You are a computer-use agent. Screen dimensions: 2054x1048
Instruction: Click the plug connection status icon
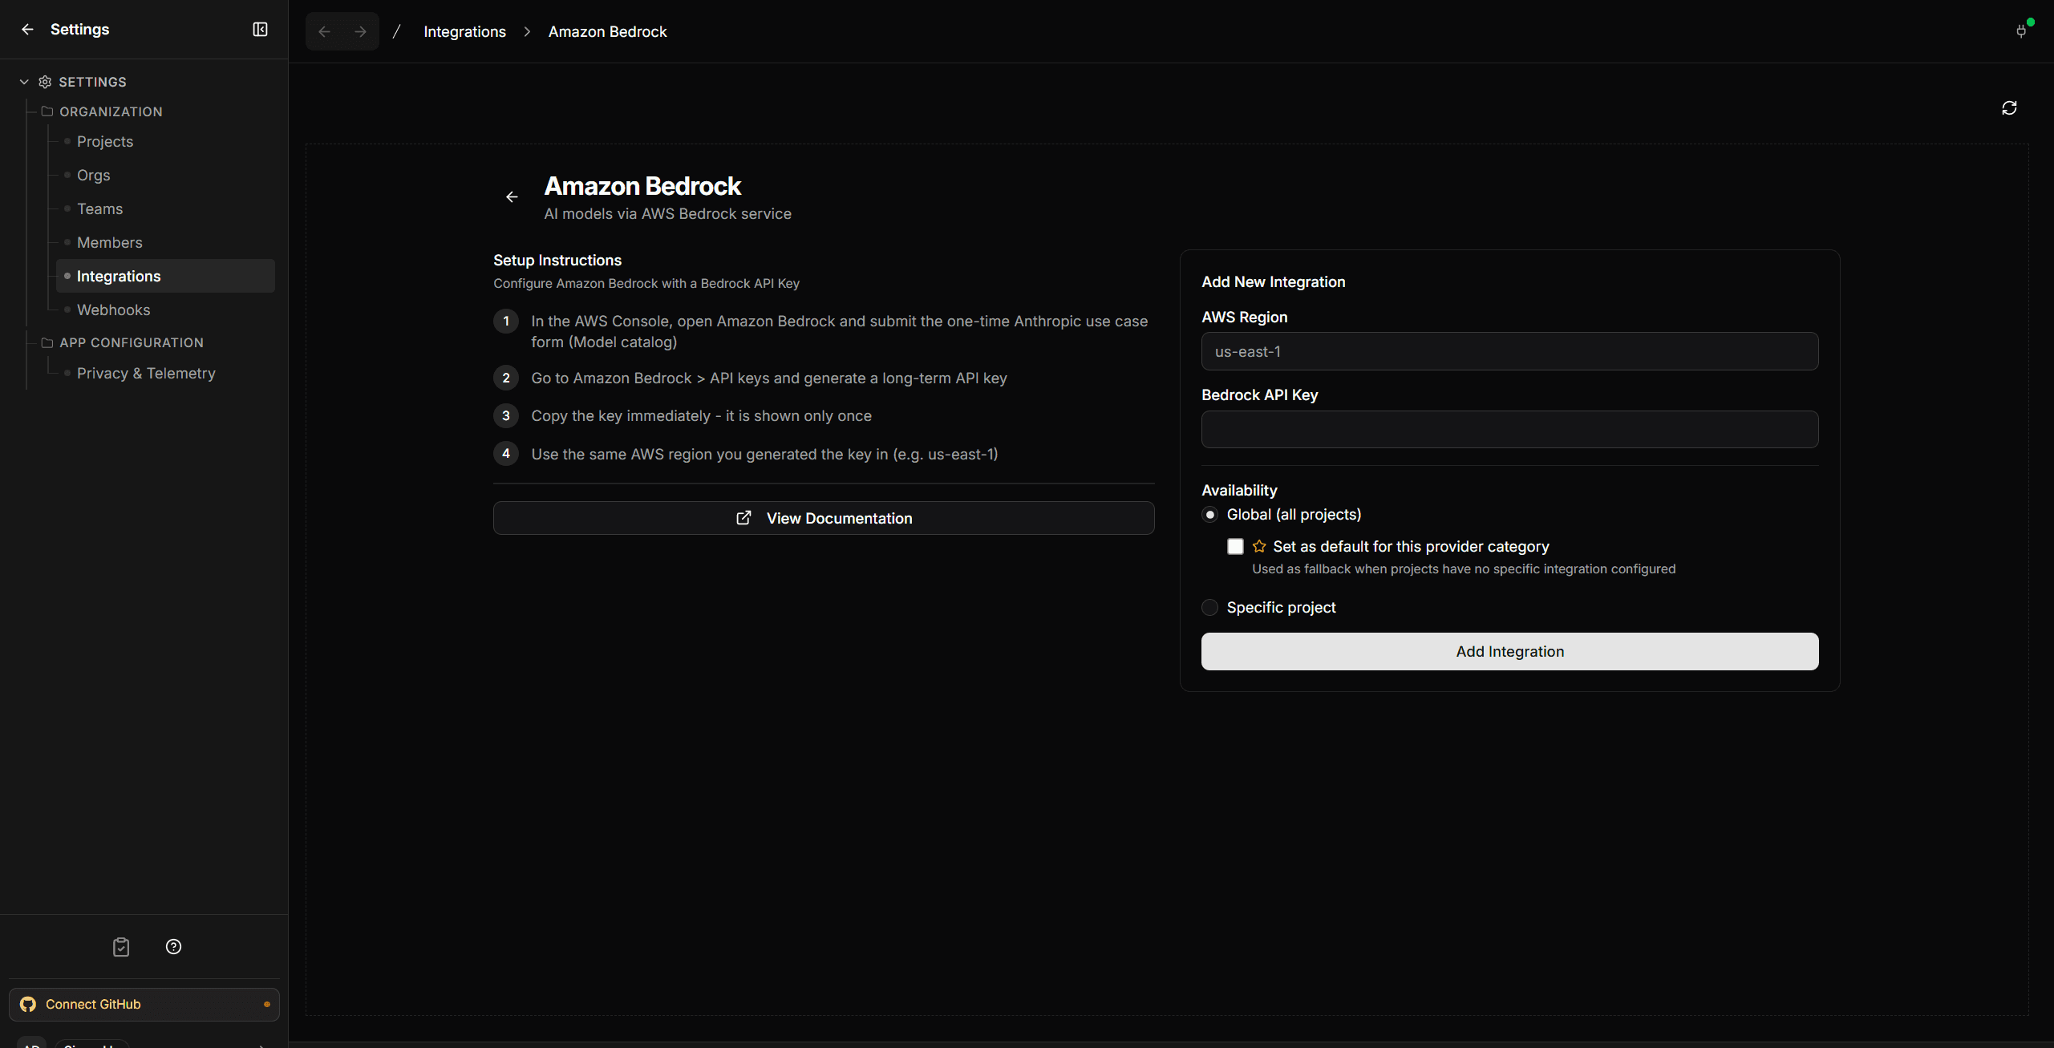(x=2021, y=31)
